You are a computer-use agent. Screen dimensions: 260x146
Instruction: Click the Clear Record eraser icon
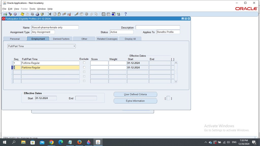[64, 14]
